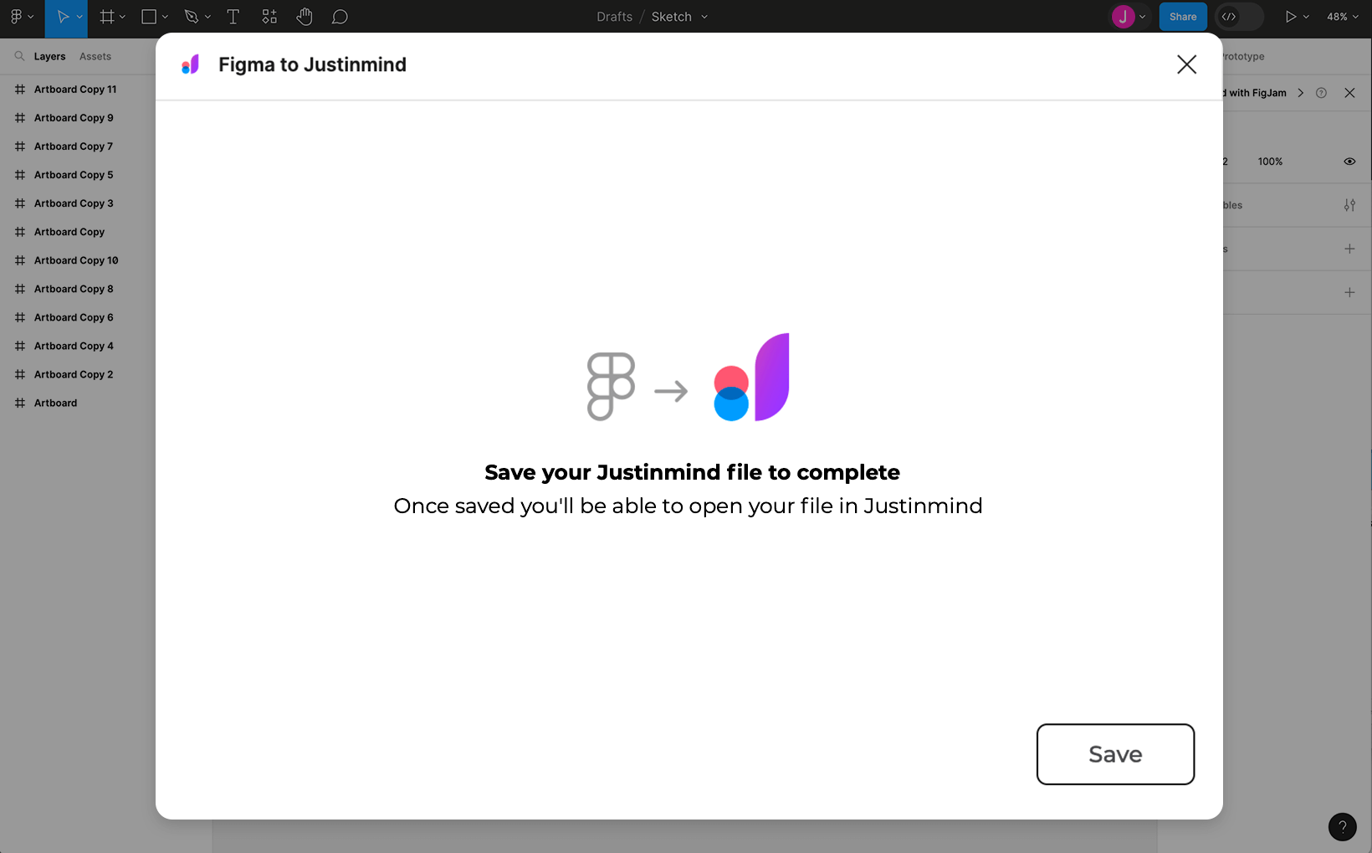The width and height of the screenshot is (1372, 853).
Task: Select the Comment tool
Action: 340,17
